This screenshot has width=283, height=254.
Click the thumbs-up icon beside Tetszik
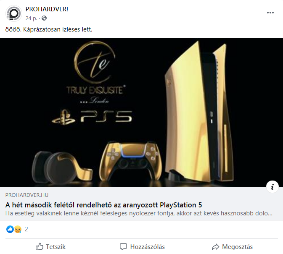point(40,246)
